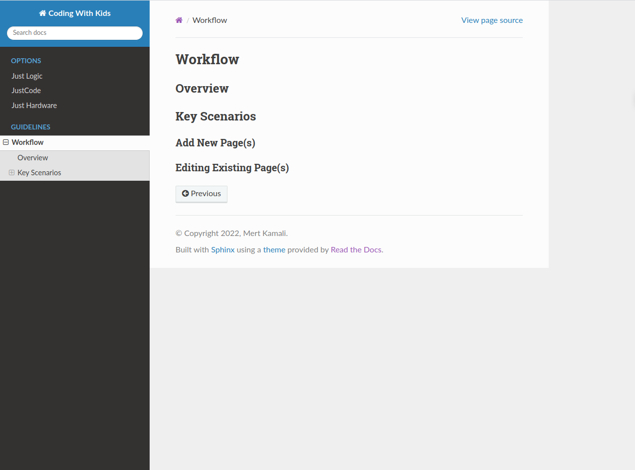Follow the Sphinx link in the footer
Screen dimensions: 635x470
(x=222, y=249)
